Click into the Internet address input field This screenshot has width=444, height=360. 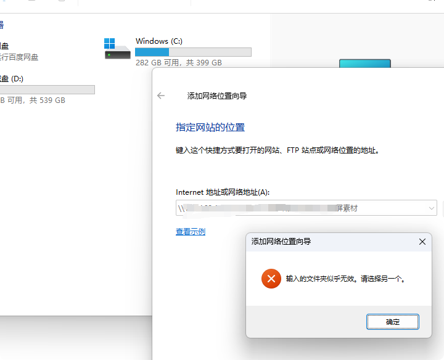coord(306,208)
